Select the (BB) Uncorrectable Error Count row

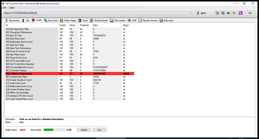(69, 67)
